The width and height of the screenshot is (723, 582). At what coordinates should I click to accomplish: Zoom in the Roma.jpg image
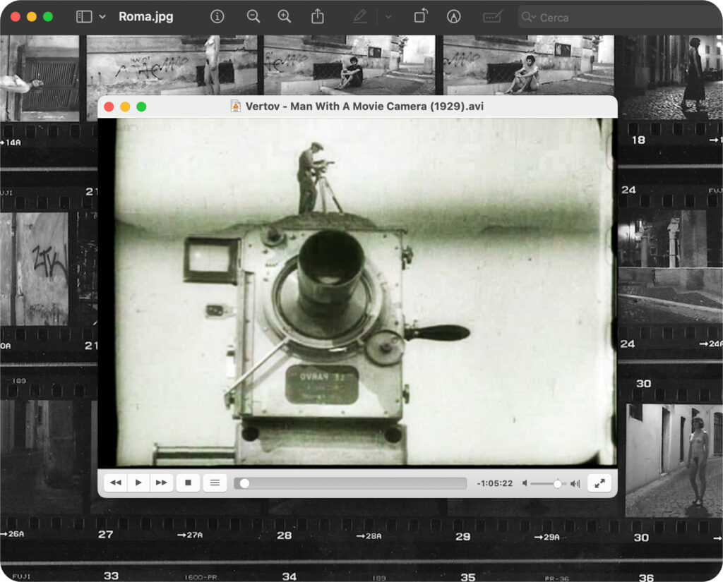click(284, 17)
